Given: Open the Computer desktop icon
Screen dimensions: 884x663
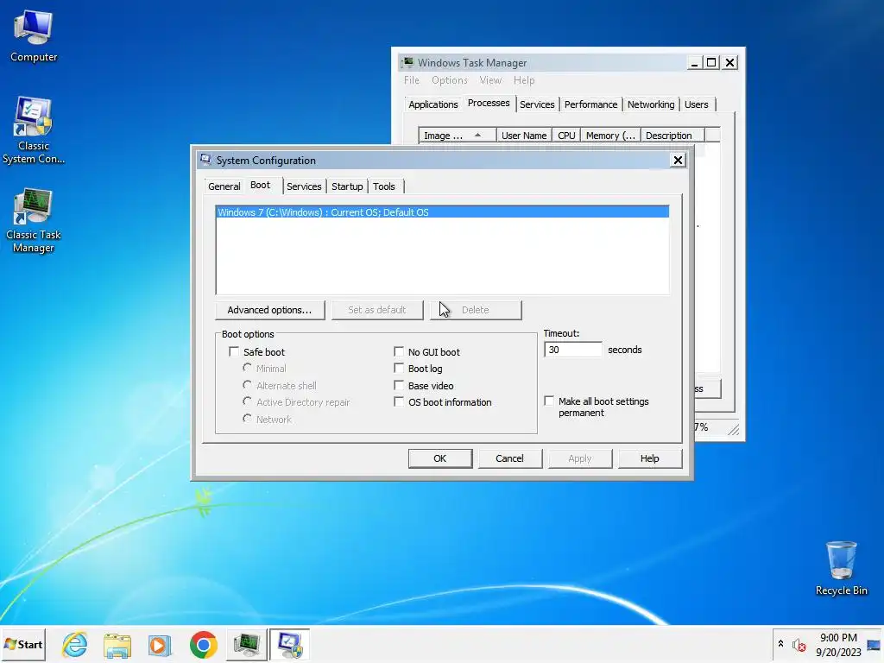Looking at the screenshot, I should [x=34, y=36].
